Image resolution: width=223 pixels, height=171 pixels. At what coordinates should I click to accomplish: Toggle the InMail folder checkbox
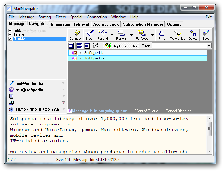(10, 30)
